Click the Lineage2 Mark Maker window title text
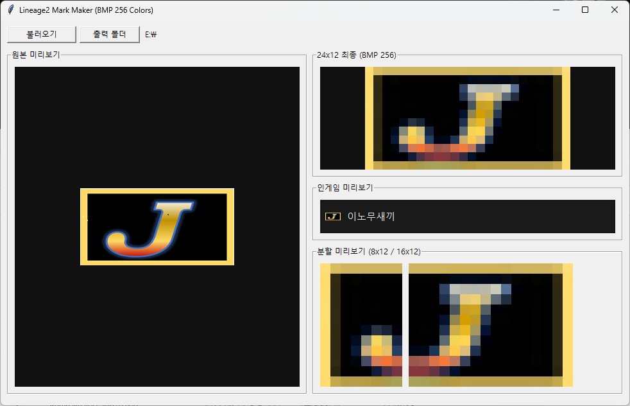The width and height of the screenshot is (630, 406). pos(86,10)
